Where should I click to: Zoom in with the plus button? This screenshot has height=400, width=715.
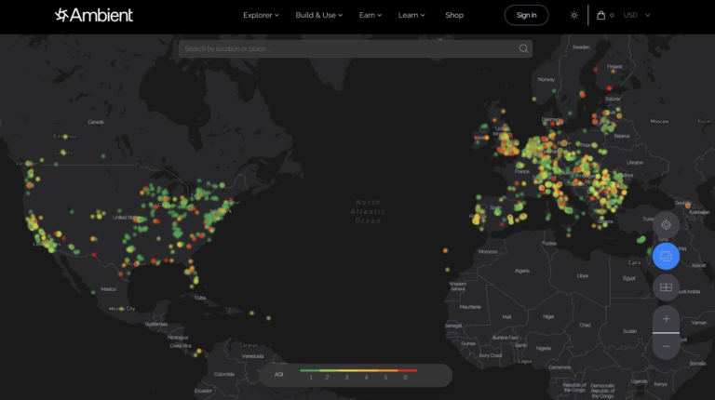[666, 318]
